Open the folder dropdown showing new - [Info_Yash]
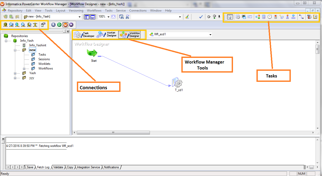This screenshot has height=176, width=322. [79, 17]
